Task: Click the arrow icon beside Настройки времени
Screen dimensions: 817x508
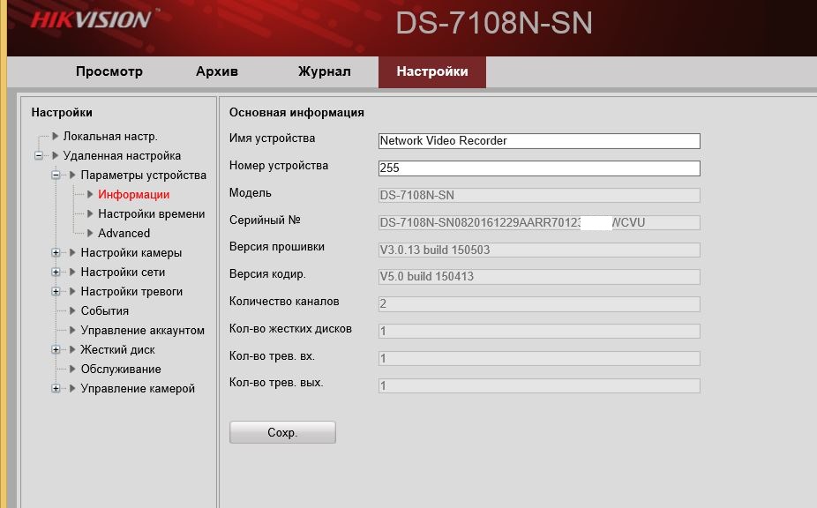Action: coord(90,213)
